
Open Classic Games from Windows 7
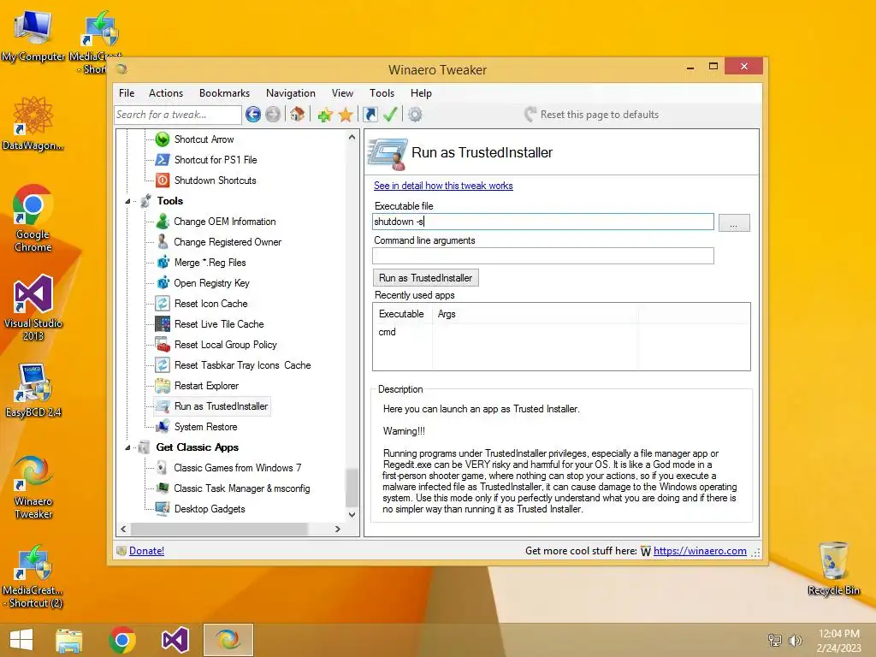point(237,468)
